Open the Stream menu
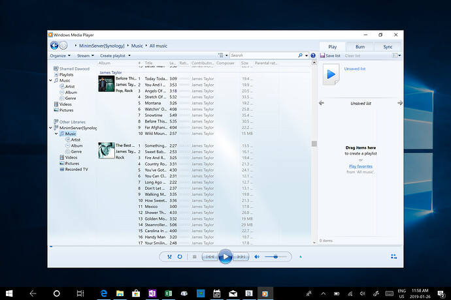451x300 pixels. (86, 55)
